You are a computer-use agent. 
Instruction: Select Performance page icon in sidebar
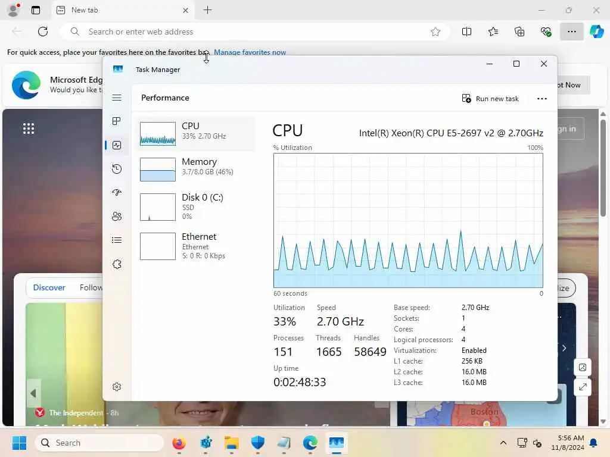point(117,145)
